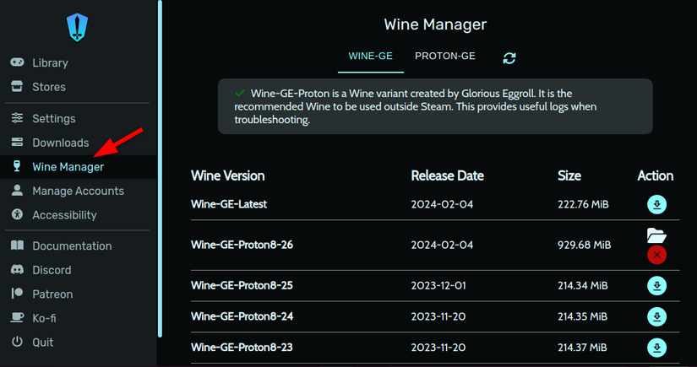Open the Patreon link
Screen dimensions: 697x367
coord(52,294)
